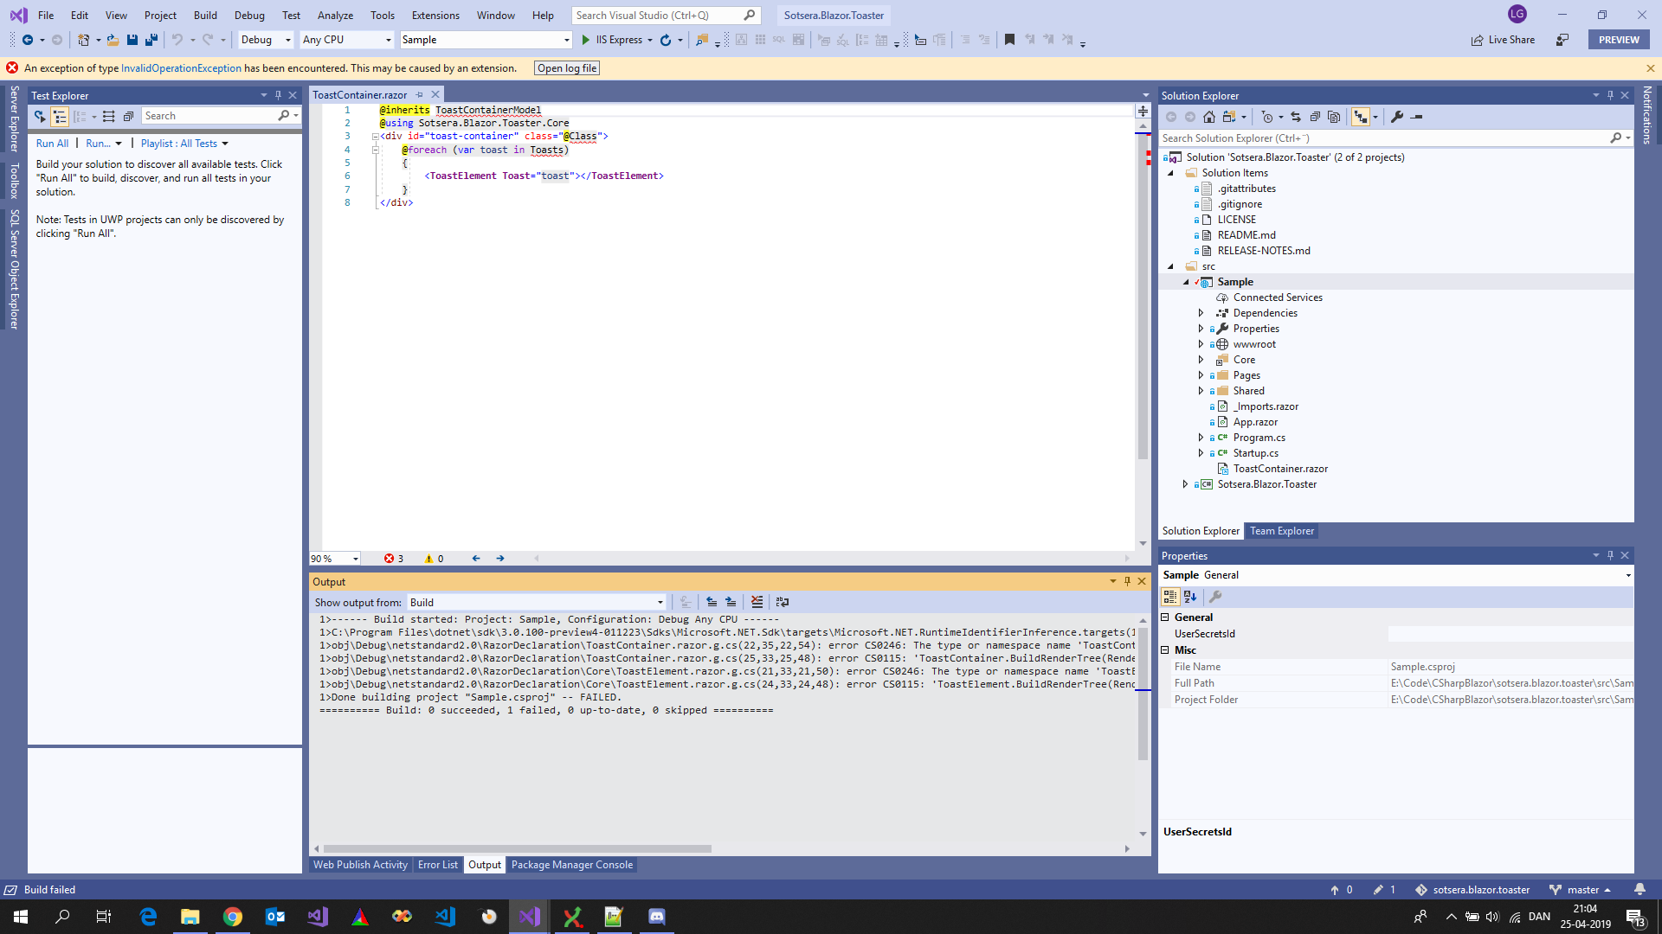Click Collapse All in Solution Explorer toolbar
1662x934 pixels.
[x=1315, y=117]
